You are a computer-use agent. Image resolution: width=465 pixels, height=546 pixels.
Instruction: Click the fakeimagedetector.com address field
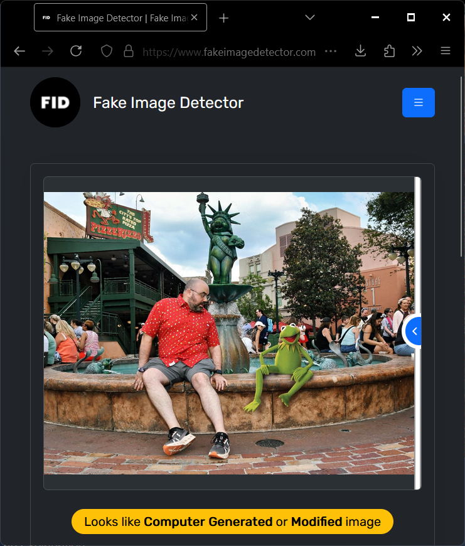[x=229, y=52]
